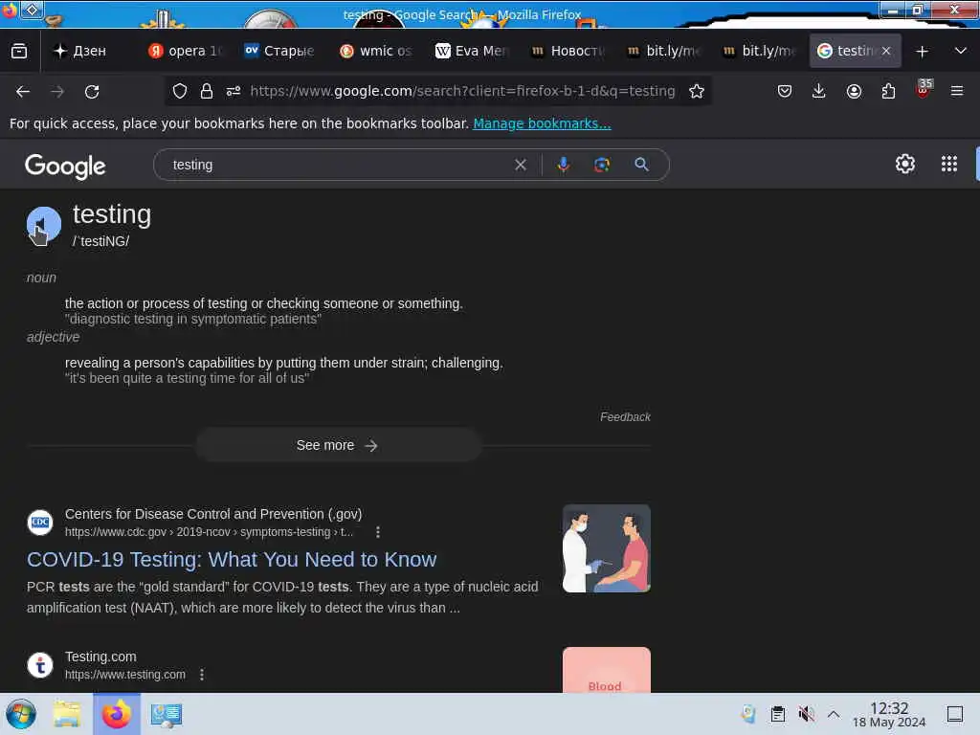Open a new browser tab

click(x=922, y=52)
